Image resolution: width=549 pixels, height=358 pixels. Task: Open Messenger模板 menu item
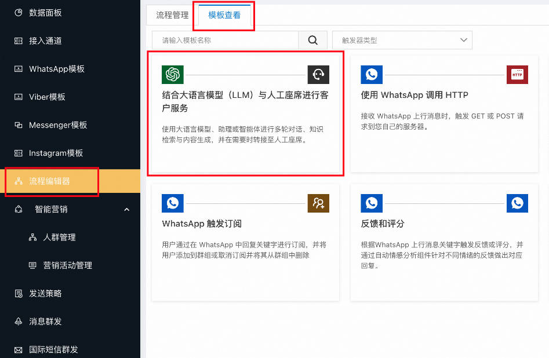58,125
